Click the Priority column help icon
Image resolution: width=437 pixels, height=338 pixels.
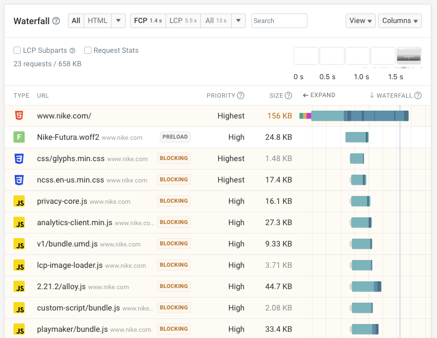[241, 95]
